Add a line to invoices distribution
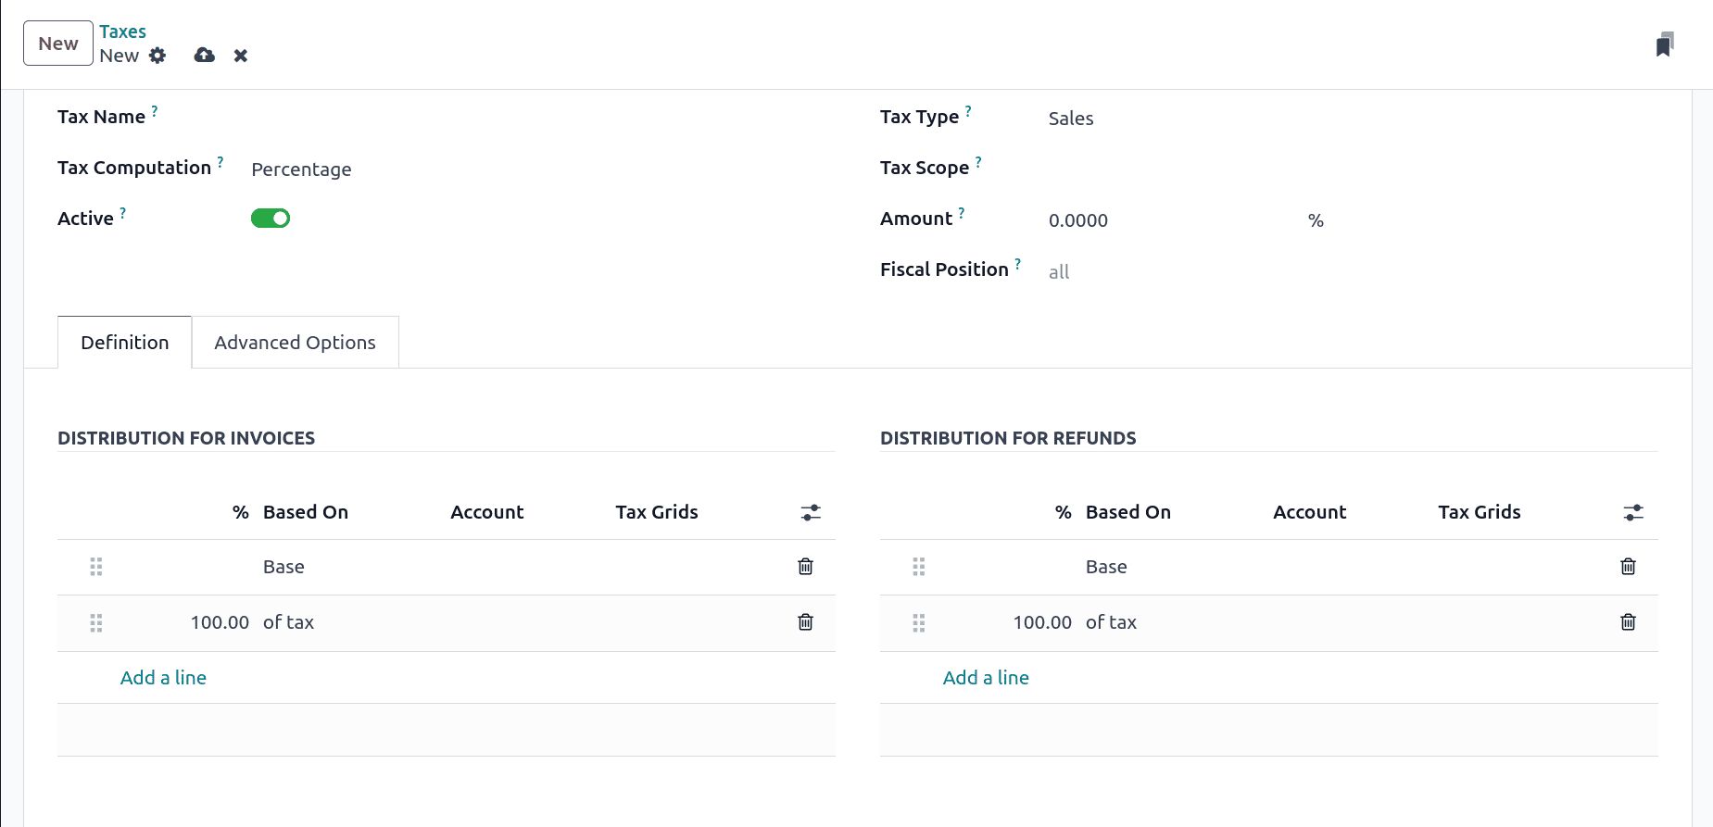 (163, 678)
